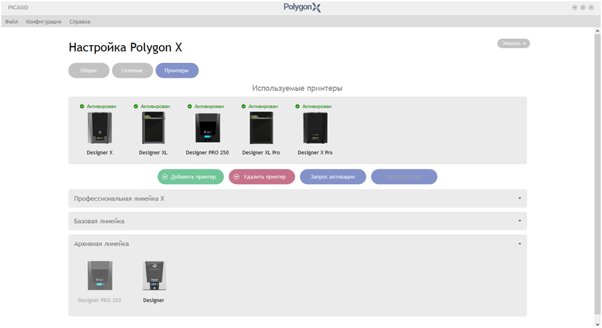Maximize the Polygon X window

pyautogui.click(x=583, y=7)
